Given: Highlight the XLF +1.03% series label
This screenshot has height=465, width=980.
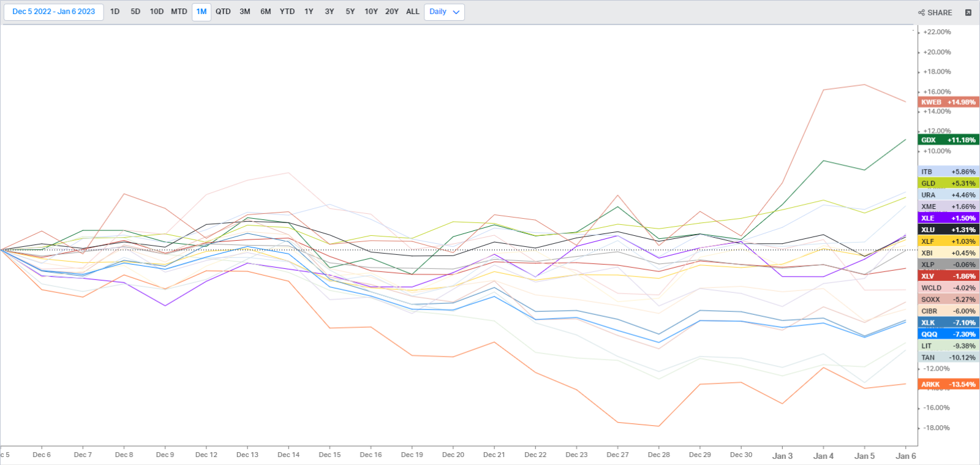Looking at the screenshot, I should (x=949, y=241).
